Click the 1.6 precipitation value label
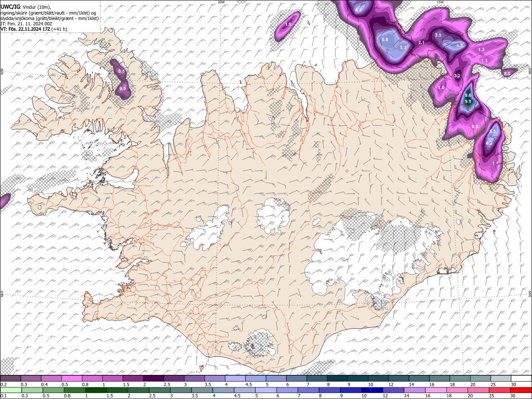Viewport: 532px width, 399px height. 441,88
